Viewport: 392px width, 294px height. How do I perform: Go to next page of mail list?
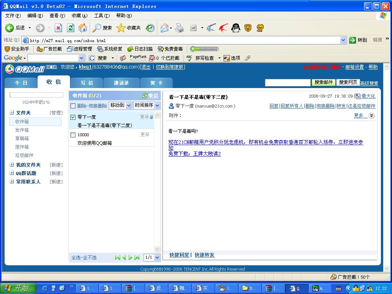coord(130,258)
